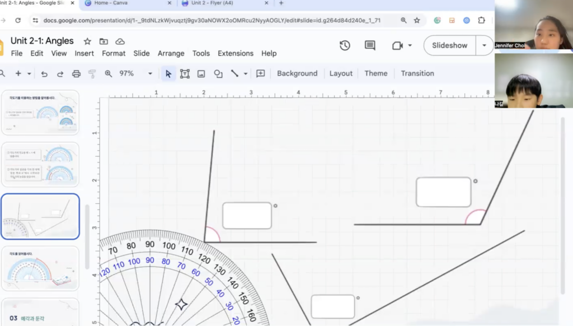Open the Background settings

(x=297, y=73)
